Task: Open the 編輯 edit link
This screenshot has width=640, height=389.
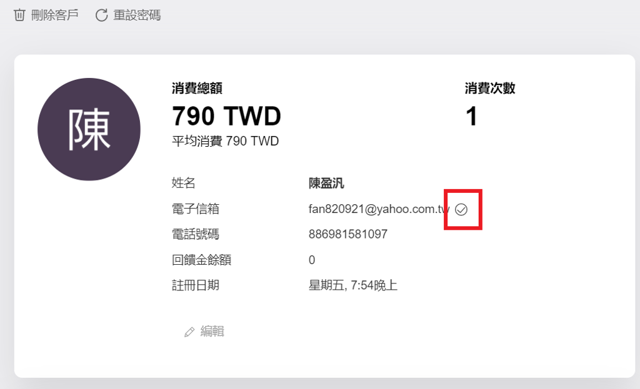Action: click(x=204, y=332)
